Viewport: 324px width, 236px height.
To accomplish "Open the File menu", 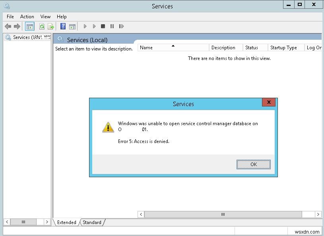I will (x=10, y=17).
